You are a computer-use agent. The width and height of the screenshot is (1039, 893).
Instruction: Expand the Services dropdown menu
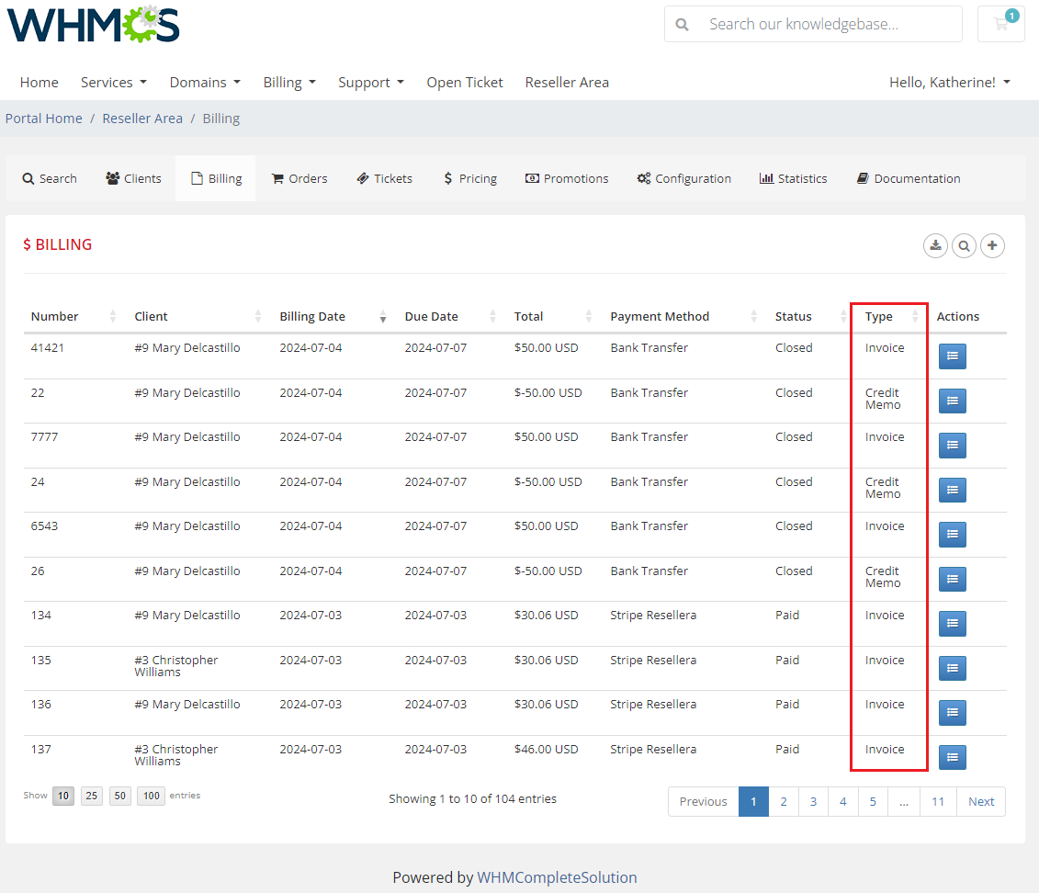pyautogui.click(x=113, y=82)
